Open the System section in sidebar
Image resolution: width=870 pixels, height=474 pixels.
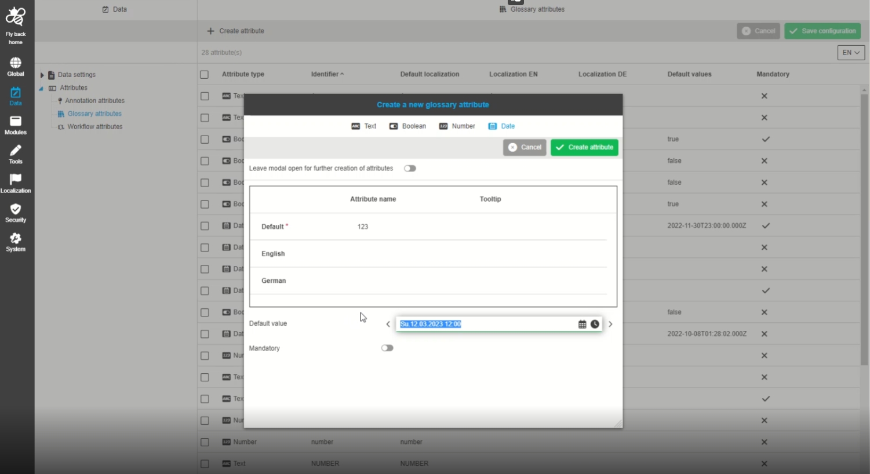16,242
